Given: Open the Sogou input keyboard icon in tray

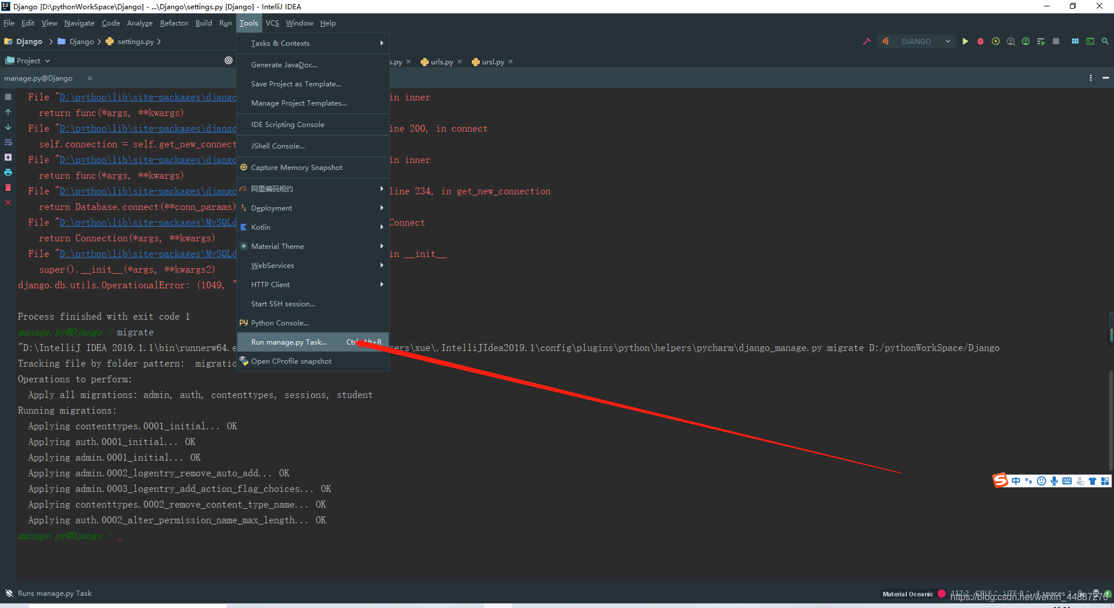Looking at the screenshot, I should click(x=1068, y=481).
